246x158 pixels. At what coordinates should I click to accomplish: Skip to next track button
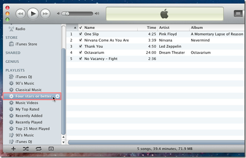pyautogui.click(x=45, y=14)
